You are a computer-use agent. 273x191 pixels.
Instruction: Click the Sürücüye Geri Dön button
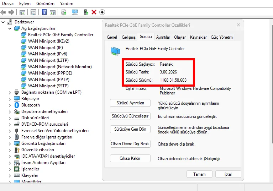pyautogui.click(x=130, y=129)
